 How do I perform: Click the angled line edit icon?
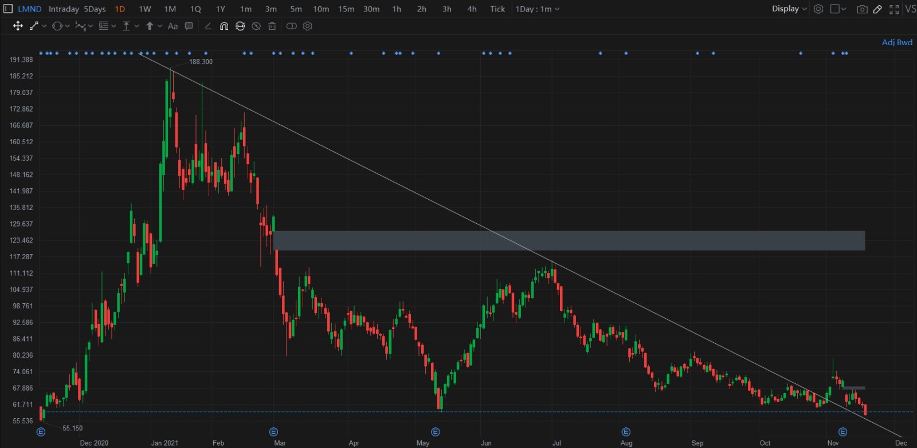pyautogui.click(x=208, y=26)
